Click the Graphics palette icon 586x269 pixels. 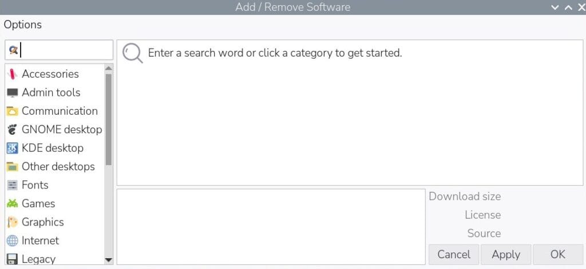[x=12, y=222]
